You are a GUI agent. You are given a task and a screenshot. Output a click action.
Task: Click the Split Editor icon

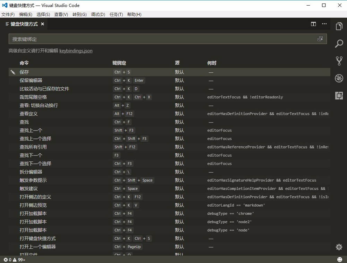pos(313,24)
